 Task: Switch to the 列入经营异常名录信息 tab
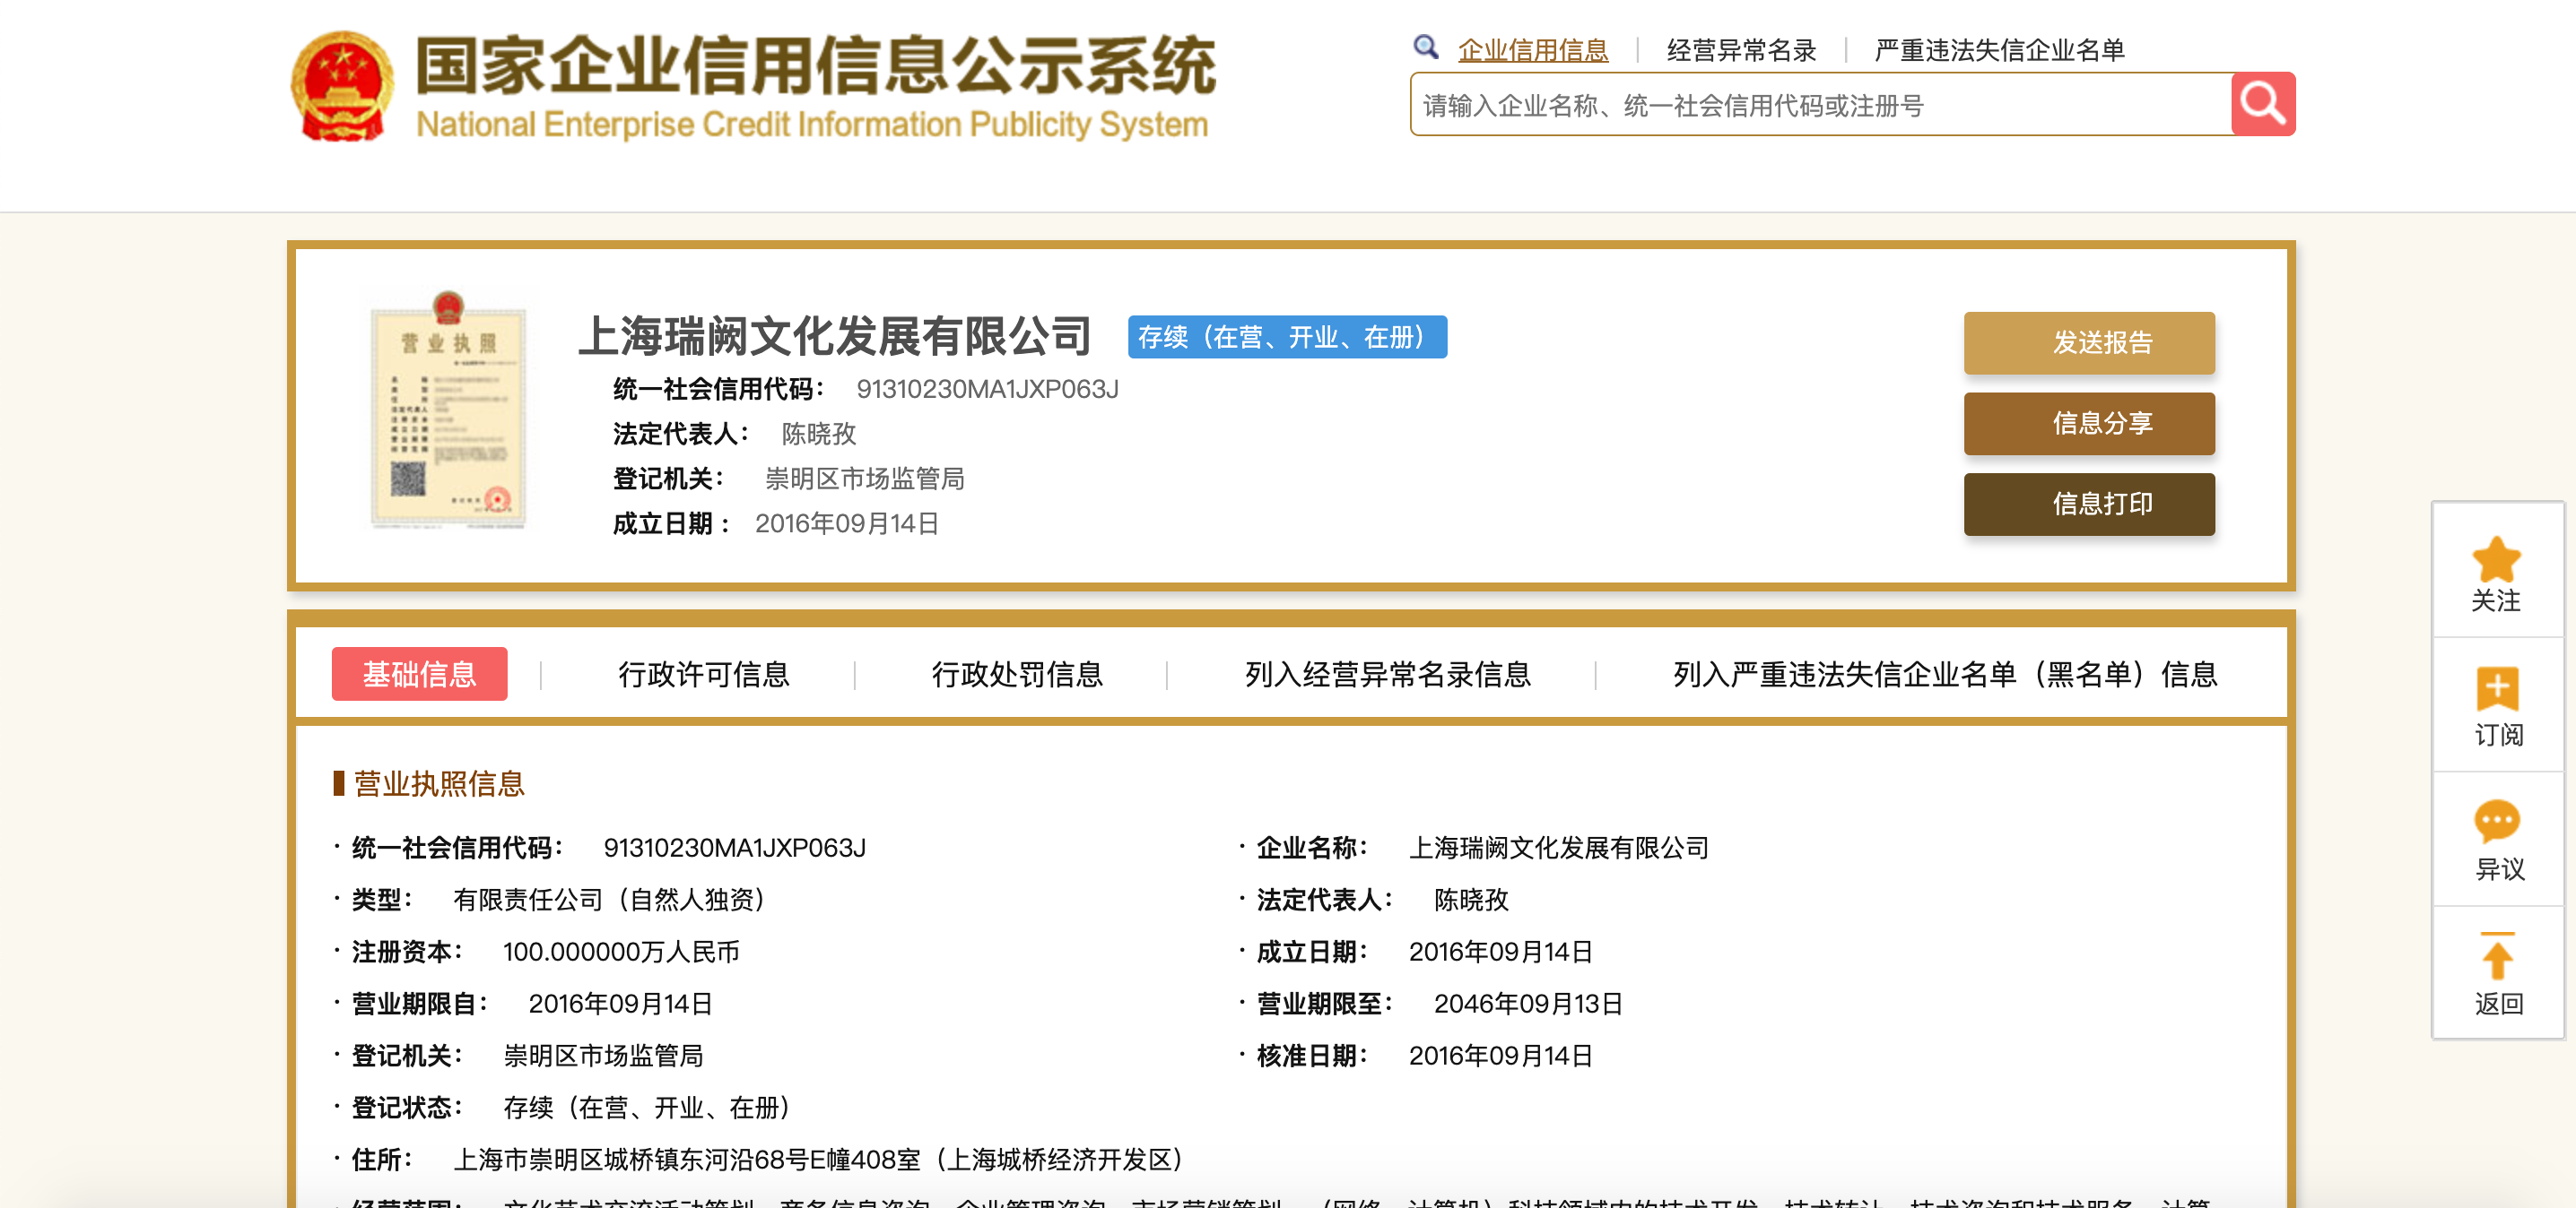point(1387,675)
